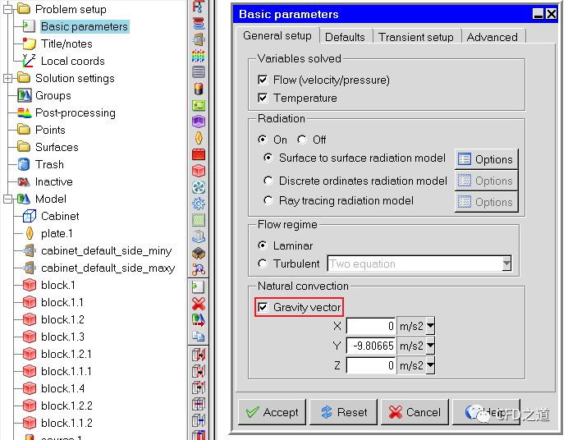This screenshot has height=440, width=568.
Task: Select block.1.2.1 in the Model tree
Action: [x=66, y=354]
